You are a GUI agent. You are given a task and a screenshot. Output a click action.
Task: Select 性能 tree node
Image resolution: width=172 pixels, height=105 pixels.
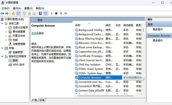click(x=15, y=40)
